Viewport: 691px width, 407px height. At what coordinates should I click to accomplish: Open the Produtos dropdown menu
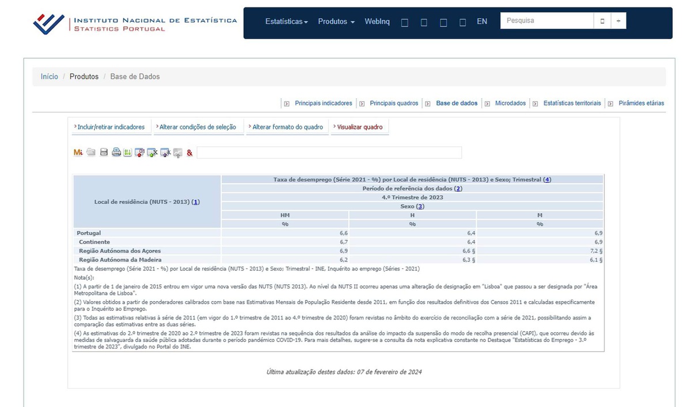pyautogui.click(x=336, y=21)
